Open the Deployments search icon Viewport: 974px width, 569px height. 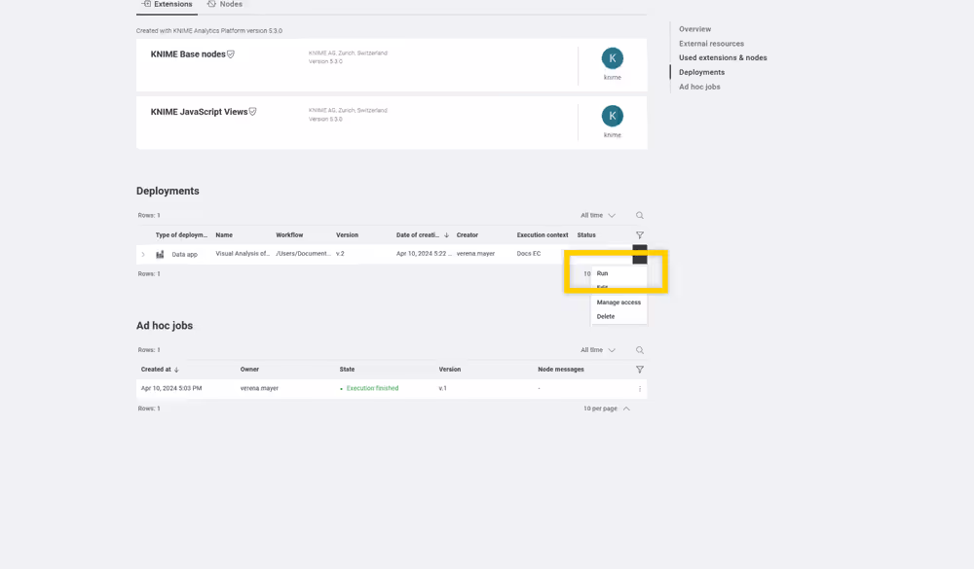tap(639, 215)
